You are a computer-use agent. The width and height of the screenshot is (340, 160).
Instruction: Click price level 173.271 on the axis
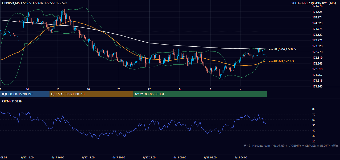(x=317, y=40)
